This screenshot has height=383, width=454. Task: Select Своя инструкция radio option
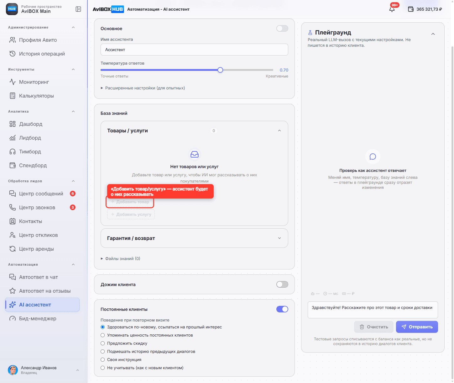coord(102,360)
